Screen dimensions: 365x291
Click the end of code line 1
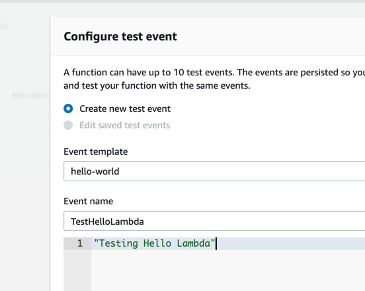[x=216, y=243]
